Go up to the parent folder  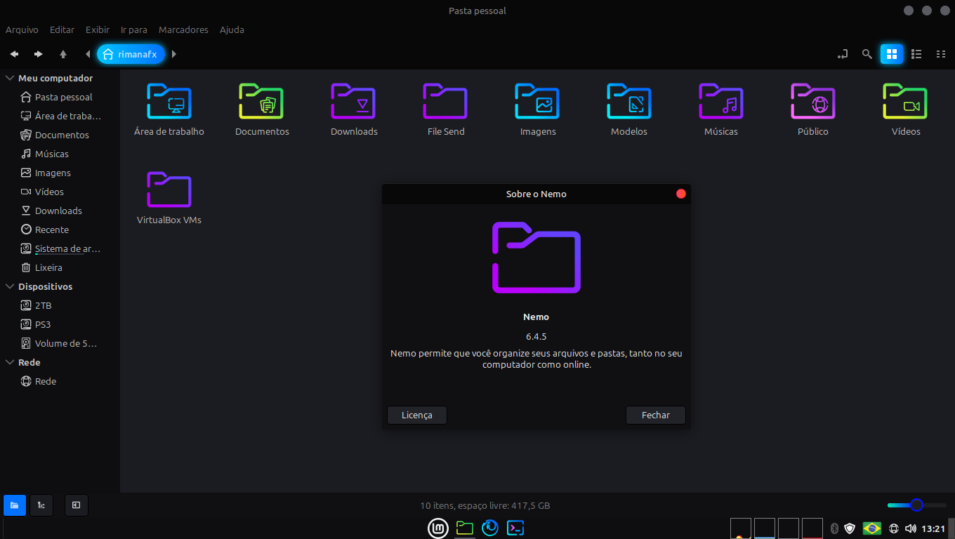(x=63, y=54)
